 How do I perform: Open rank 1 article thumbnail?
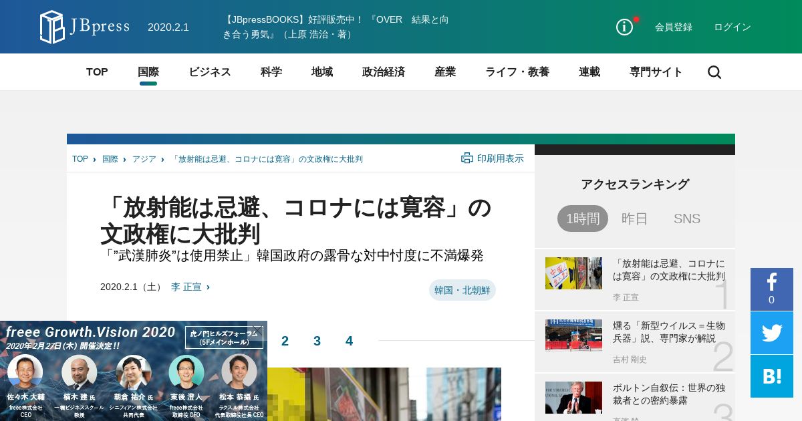pyautogui.click(x=573, y=273)
